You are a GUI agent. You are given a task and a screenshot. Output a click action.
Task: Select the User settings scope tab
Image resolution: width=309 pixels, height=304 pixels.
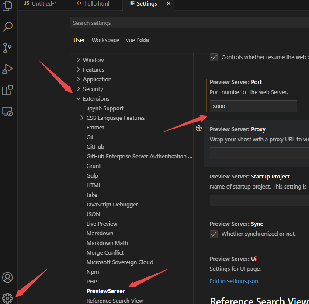(79, 40)
